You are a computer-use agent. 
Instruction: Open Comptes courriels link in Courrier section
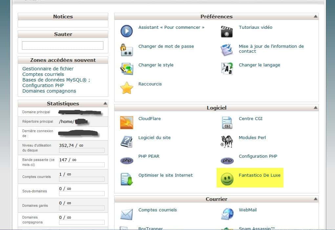[x=158, y=210]
